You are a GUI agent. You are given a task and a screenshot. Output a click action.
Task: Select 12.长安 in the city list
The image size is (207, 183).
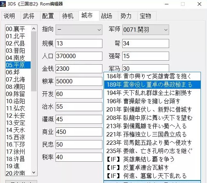tap(18, 116)
